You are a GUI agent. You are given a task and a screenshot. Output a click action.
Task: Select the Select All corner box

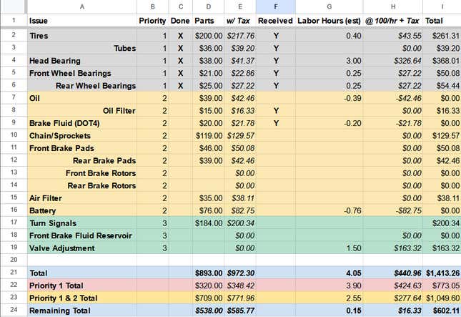pos(13,6)
